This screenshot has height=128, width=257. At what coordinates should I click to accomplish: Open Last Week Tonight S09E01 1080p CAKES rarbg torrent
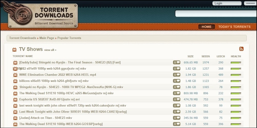coord(73,112)
